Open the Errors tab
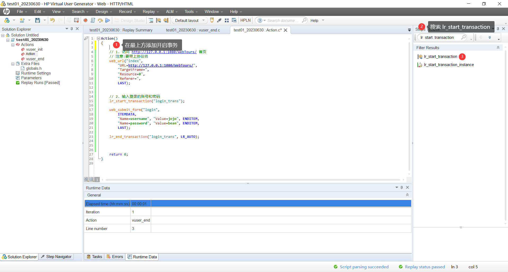 (x=115, y=257)
